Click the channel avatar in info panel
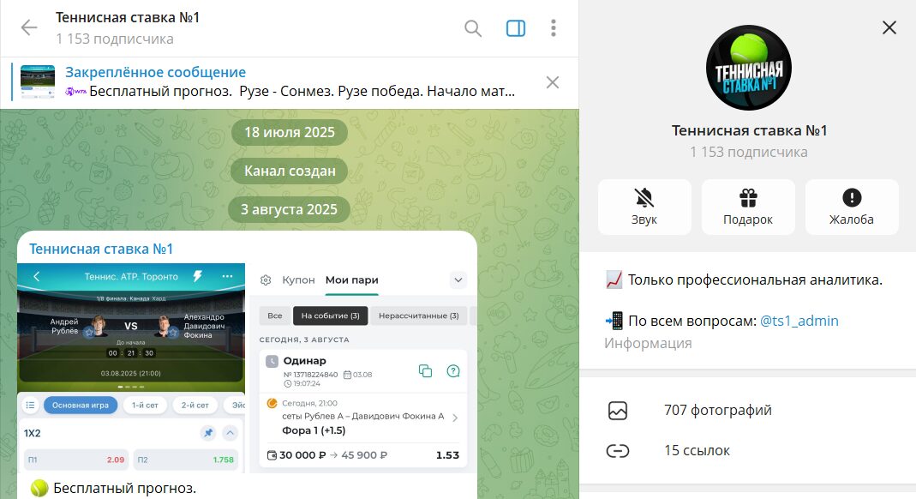The width and height of the screenshot is (916, 499). coord(748,68)
